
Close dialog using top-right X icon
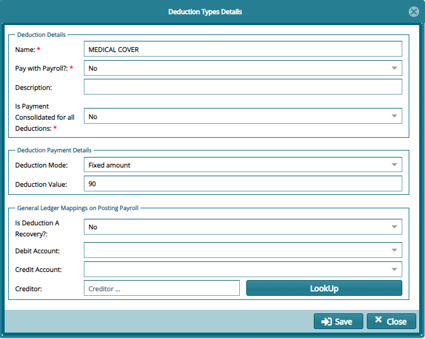(413, 12)
